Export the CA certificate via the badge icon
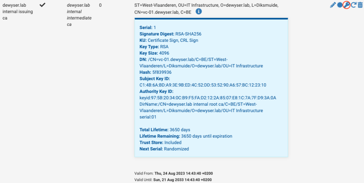This screenshot has height=183, width=364. point(340,5)
